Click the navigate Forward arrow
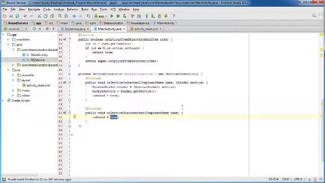The image size is (325, 183). pos(81,16)
